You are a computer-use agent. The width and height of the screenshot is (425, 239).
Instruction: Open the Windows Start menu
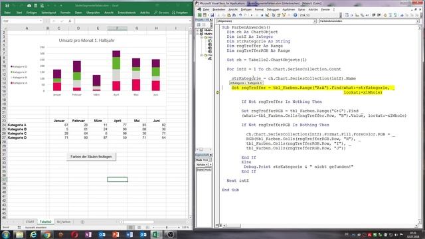click(x=6, y=234)
